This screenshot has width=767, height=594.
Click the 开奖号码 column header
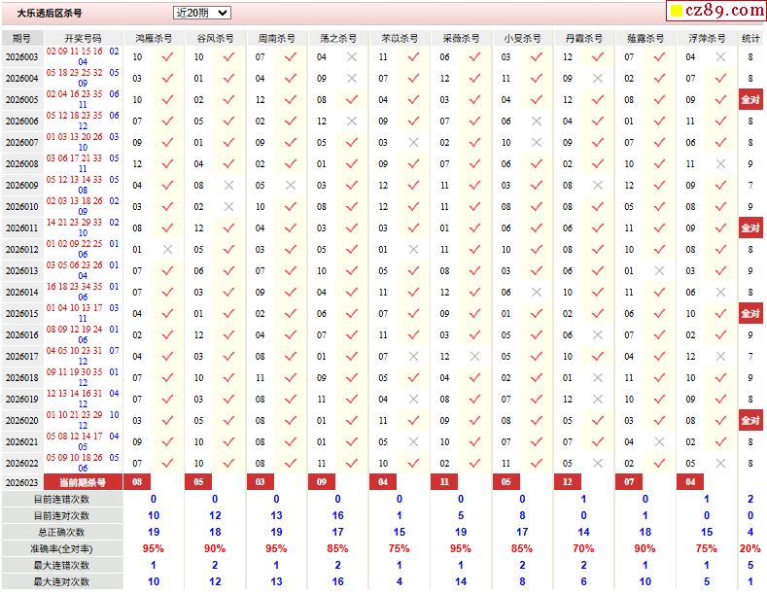coord(83,38)
